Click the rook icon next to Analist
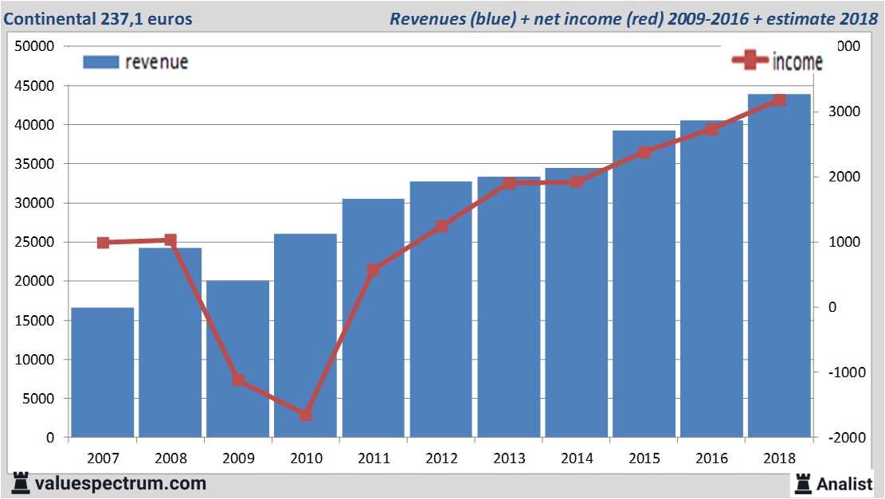 (x=803, y=483)
